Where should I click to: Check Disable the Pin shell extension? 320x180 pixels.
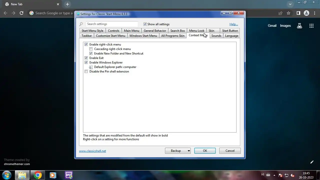[86, 71]
